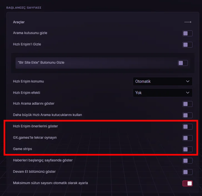Screen dimensions: 202x196
Task: Toggle Arama kutusunu gizle switch
Action: click(x=188, y=33)
